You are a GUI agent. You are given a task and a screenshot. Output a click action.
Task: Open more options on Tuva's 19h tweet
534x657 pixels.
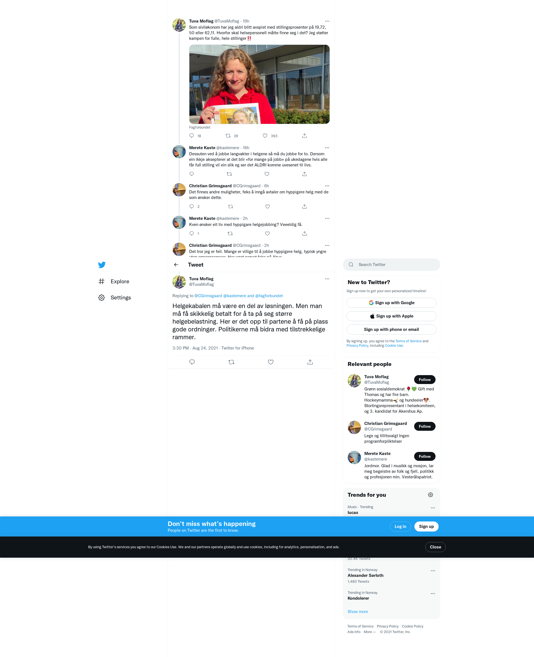(327, 21)
